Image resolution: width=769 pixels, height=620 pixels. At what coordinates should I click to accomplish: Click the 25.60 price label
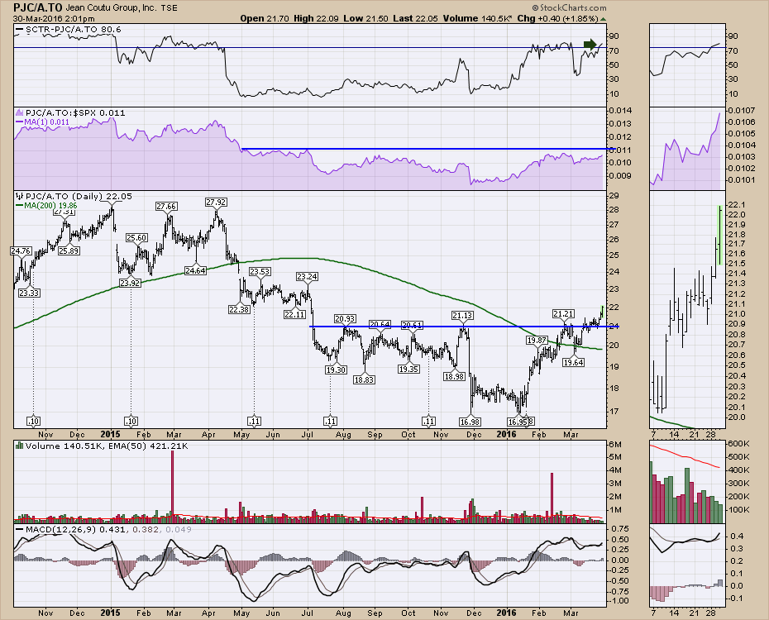pyautogui.click(x=136, y=238)
